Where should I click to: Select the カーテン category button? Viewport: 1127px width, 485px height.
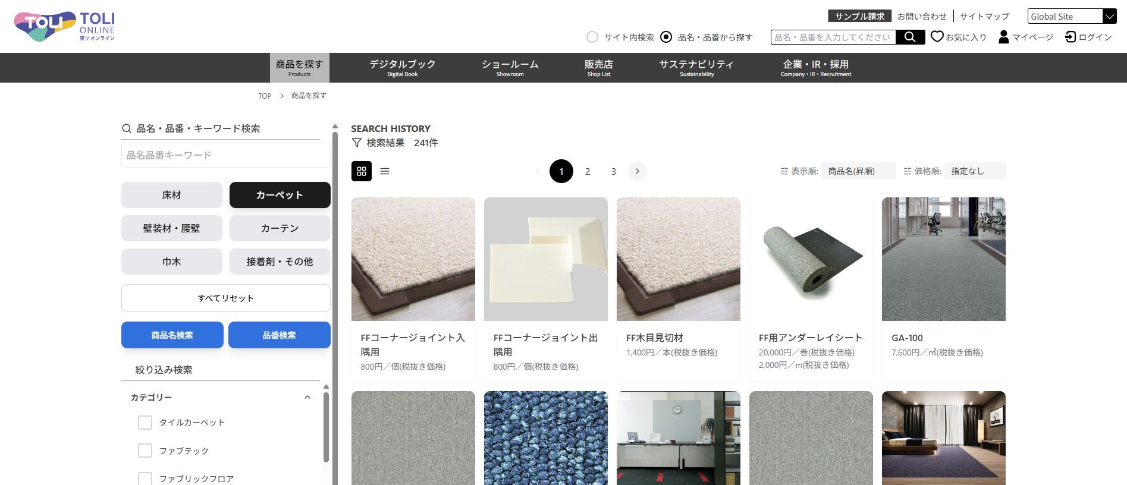point(280,228)
